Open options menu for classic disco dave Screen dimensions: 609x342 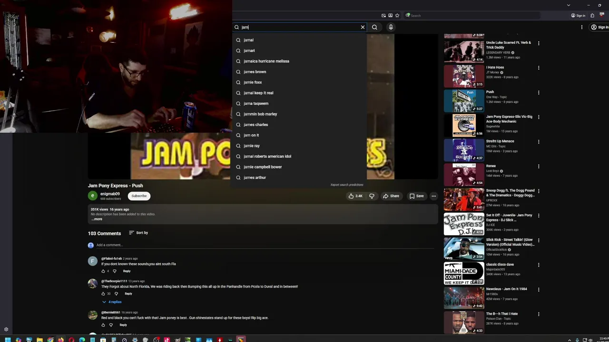(x=539, y=265)
